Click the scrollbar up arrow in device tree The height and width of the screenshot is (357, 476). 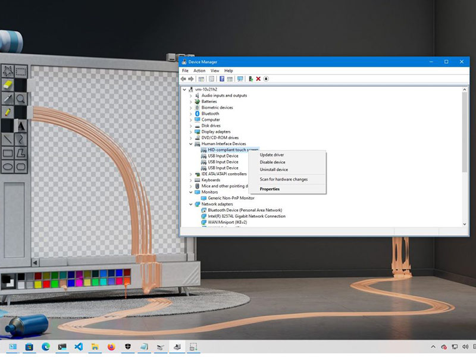[464, 90]
